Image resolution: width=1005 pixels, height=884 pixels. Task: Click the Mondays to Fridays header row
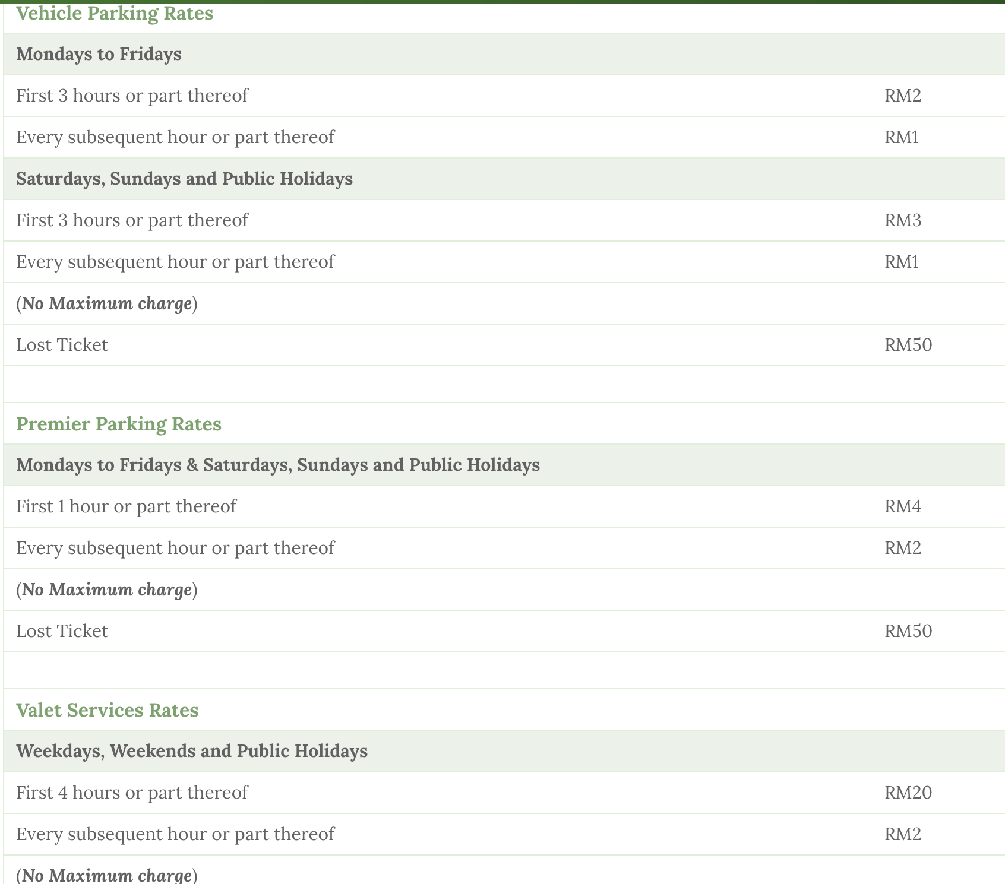click(x=99, y=54)
